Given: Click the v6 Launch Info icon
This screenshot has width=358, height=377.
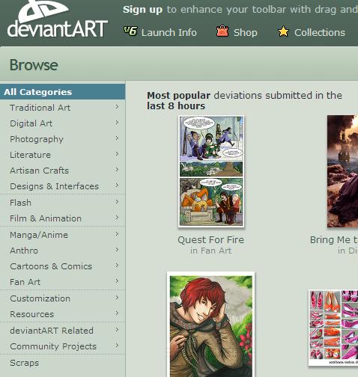Looking at the screenshot, I should click(130, 31).
